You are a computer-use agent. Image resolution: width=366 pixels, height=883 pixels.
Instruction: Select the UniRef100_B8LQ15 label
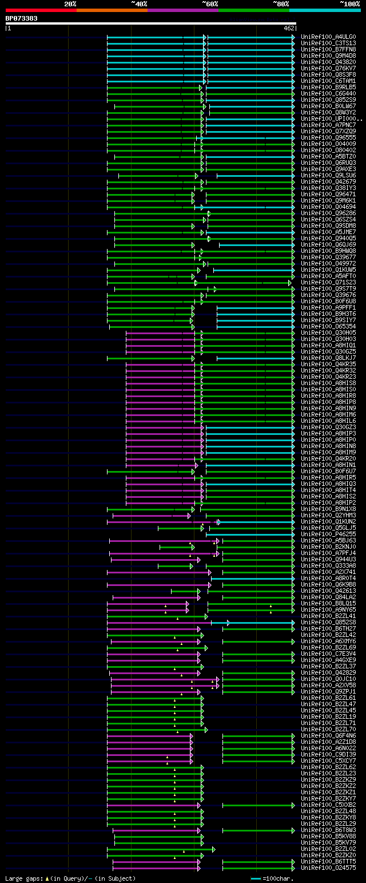[328, 603]
